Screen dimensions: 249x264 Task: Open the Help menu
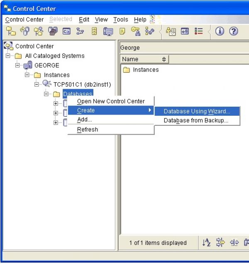tap(140, 20)
